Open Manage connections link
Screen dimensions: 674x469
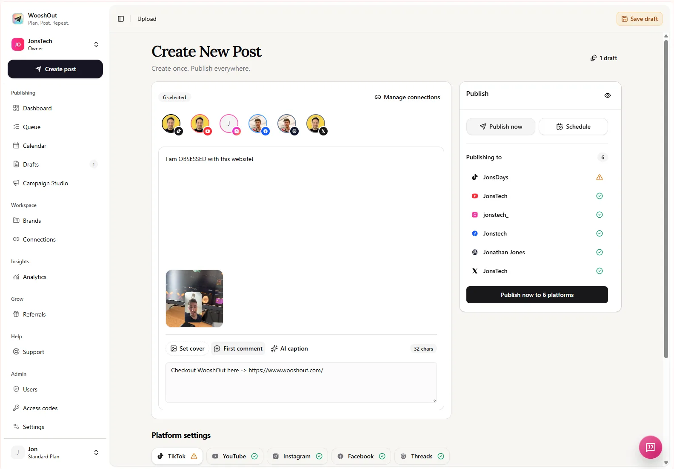click(x=407, y=97)
